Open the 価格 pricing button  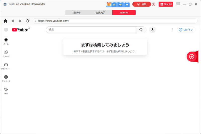(x=141, y=4)
